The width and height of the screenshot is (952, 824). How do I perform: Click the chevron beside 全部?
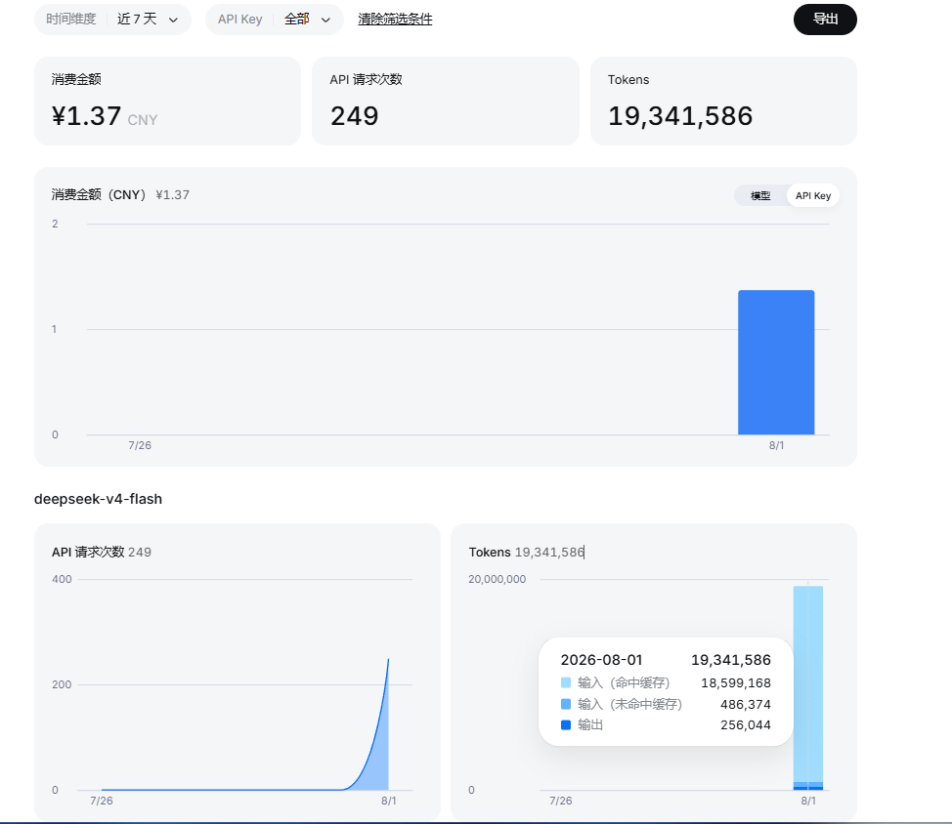point(325,20)
